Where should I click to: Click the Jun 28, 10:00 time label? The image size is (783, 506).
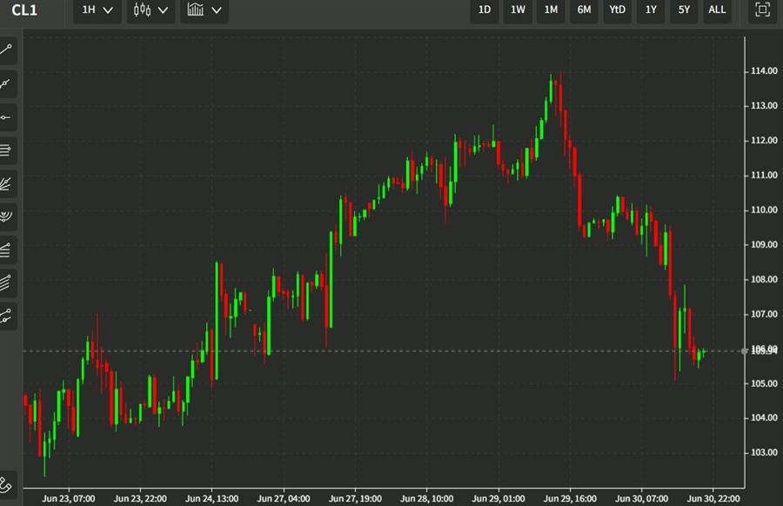427,498
